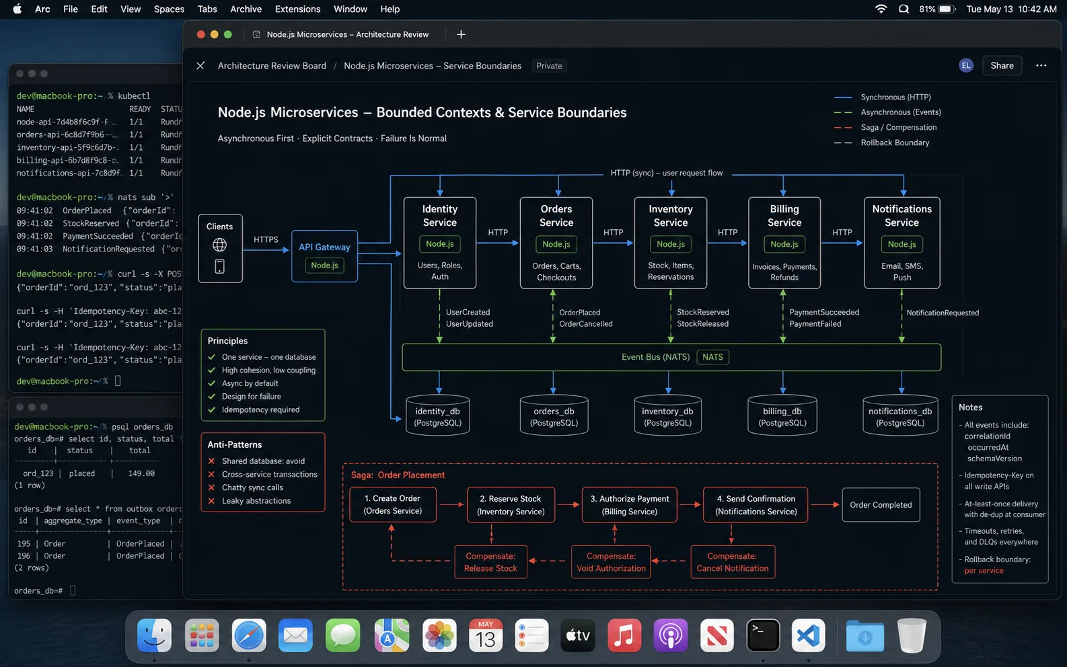
Task: Open the Extensions menu
Action: click(297, 9)
